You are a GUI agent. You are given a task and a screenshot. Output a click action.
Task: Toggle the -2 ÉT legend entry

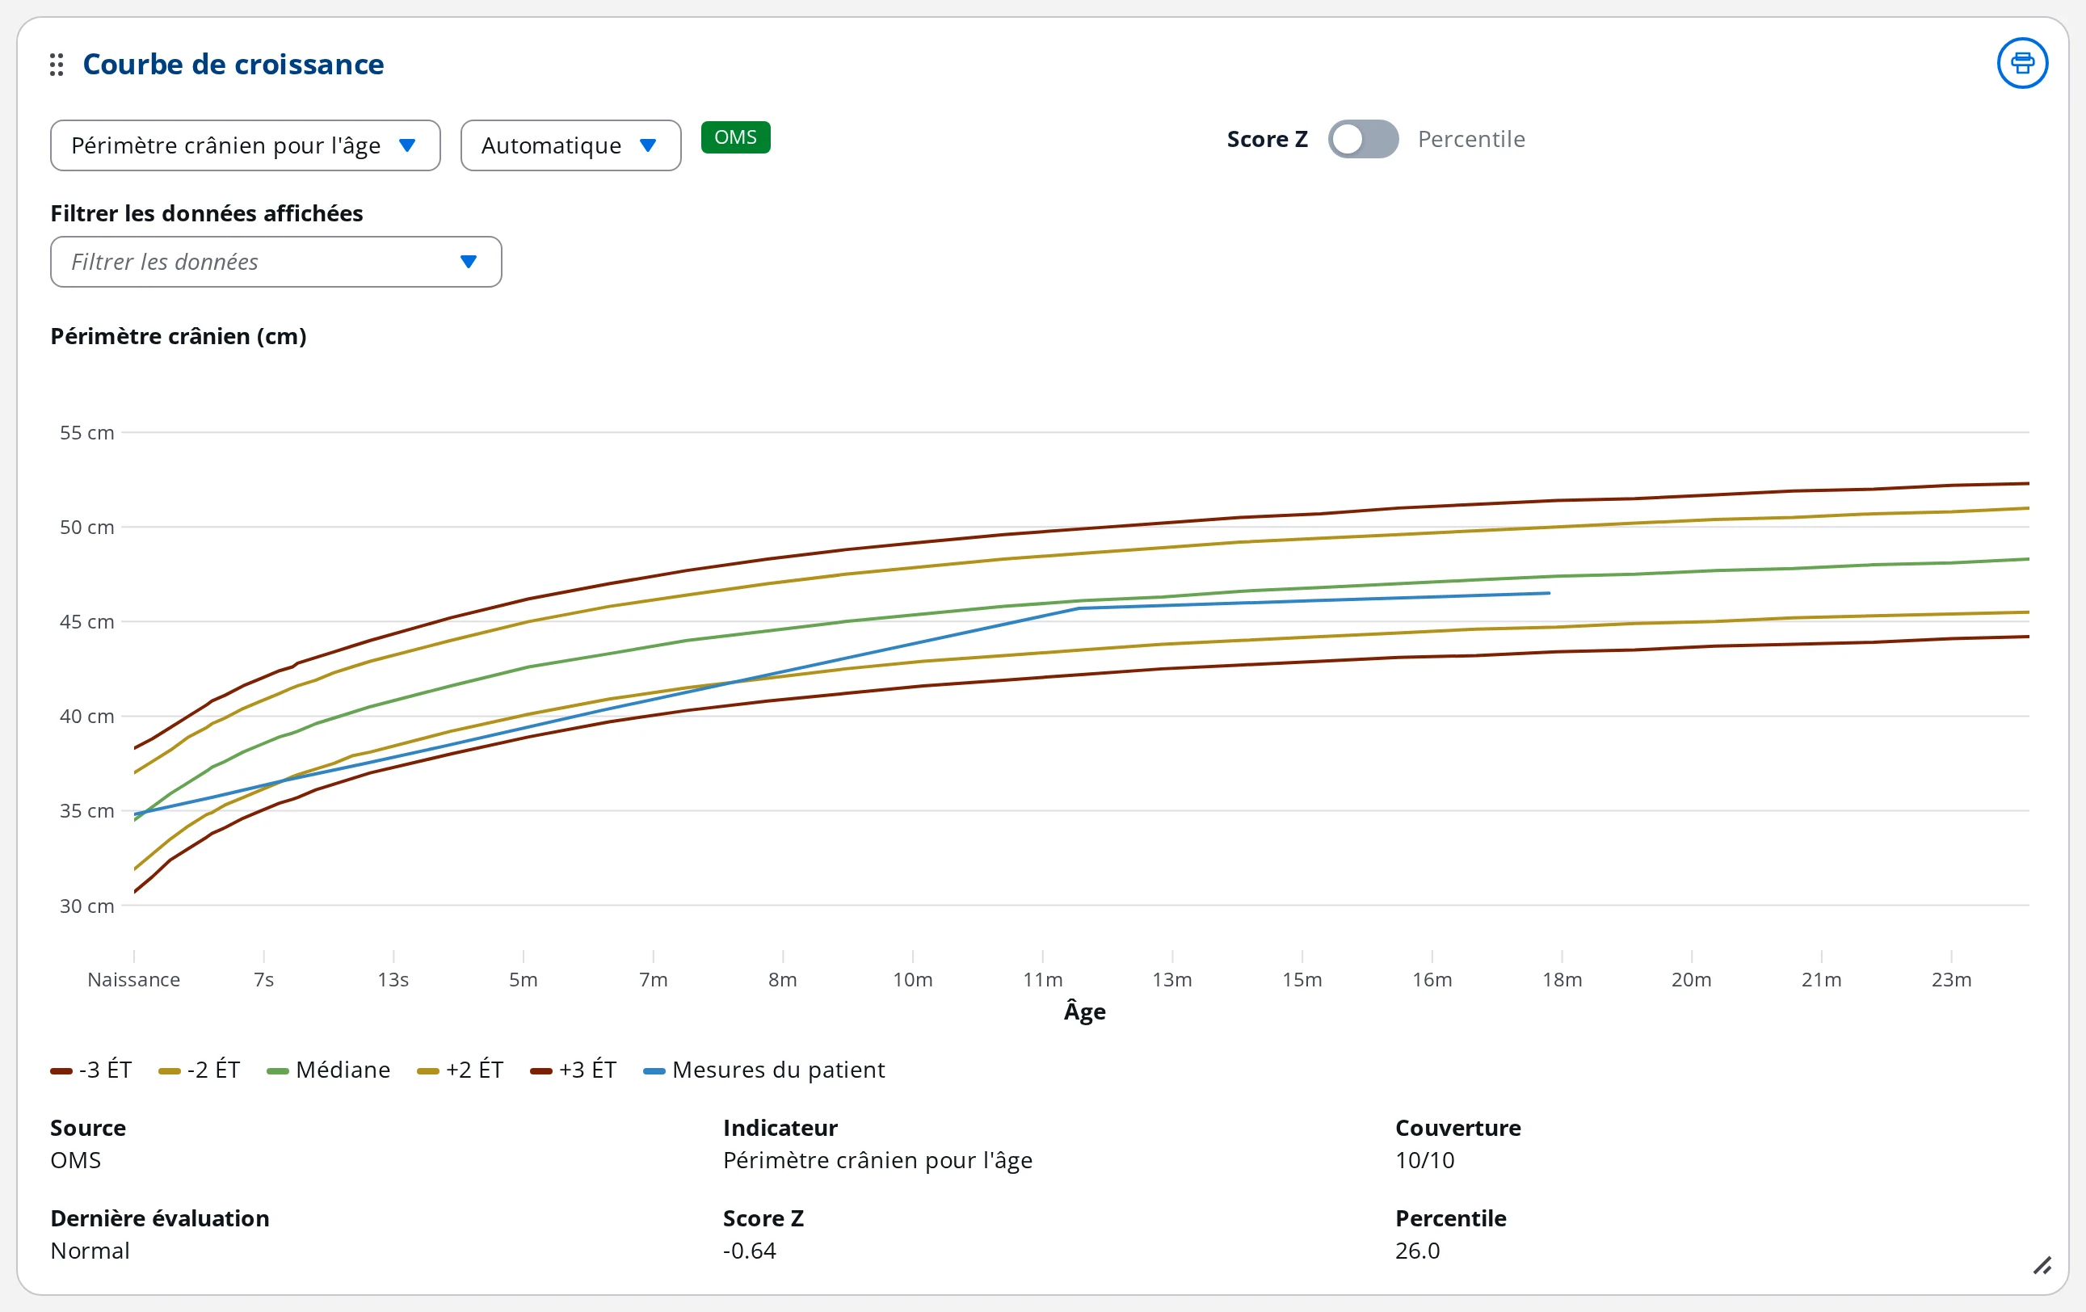(x=200, y=1070)
